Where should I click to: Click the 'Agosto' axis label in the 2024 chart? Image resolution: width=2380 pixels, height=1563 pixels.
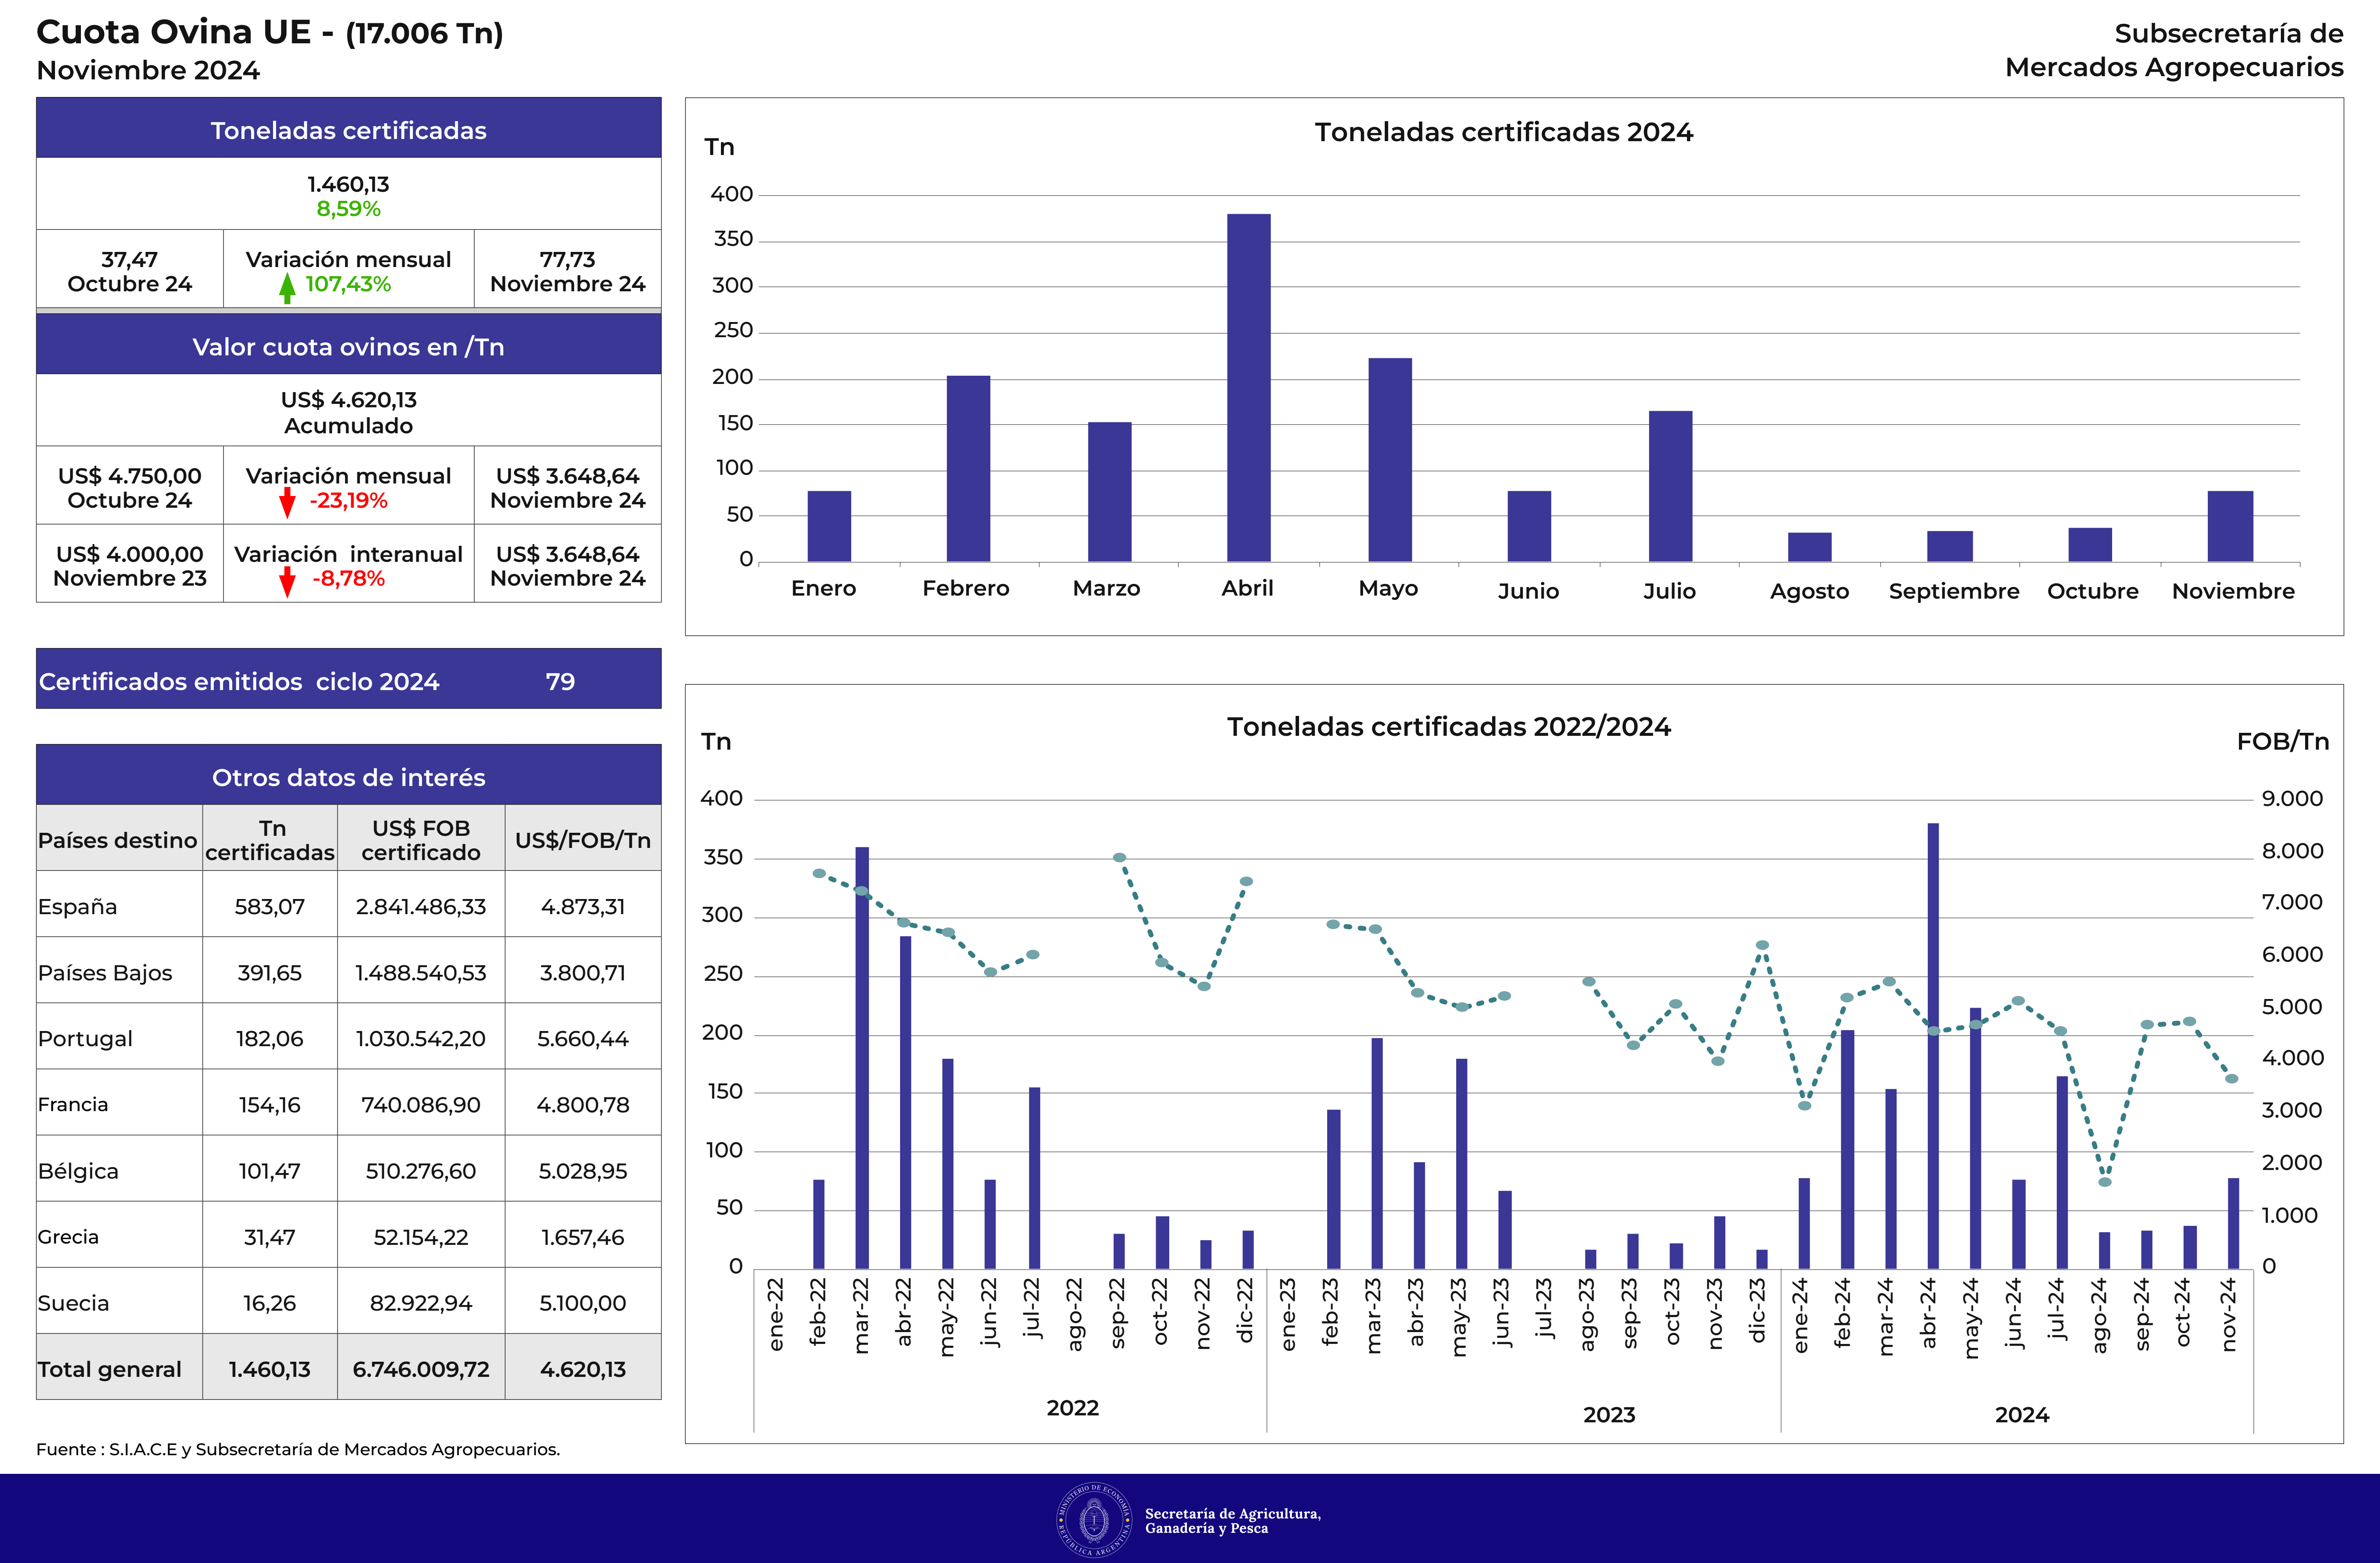[1810, 592]
